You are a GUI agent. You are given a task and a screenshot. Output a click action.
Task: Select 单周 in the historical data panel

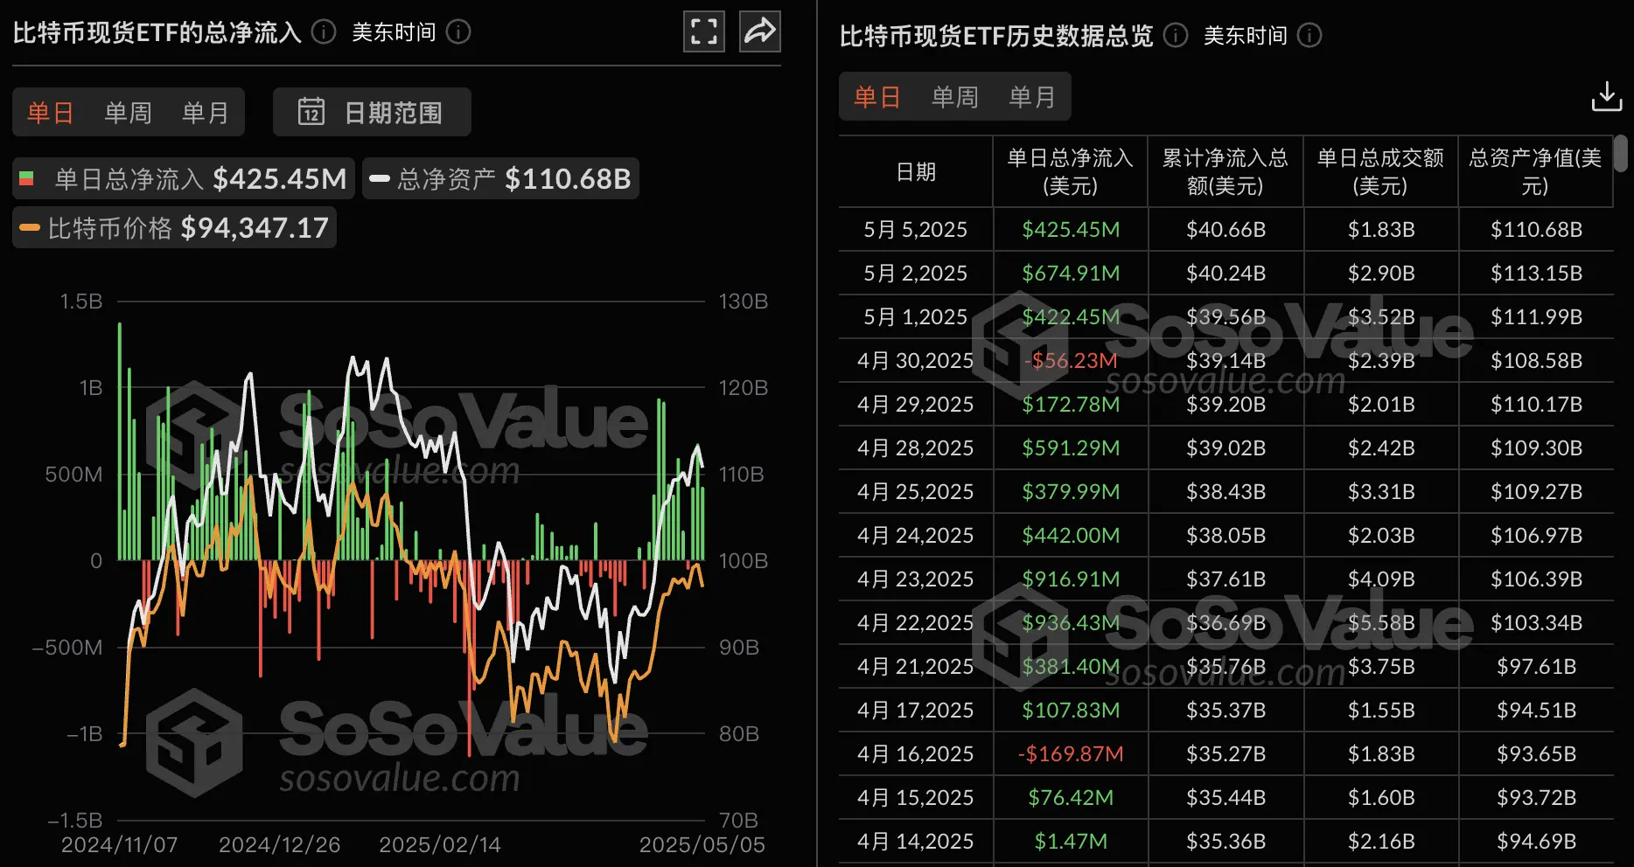[x=955, y=96]
